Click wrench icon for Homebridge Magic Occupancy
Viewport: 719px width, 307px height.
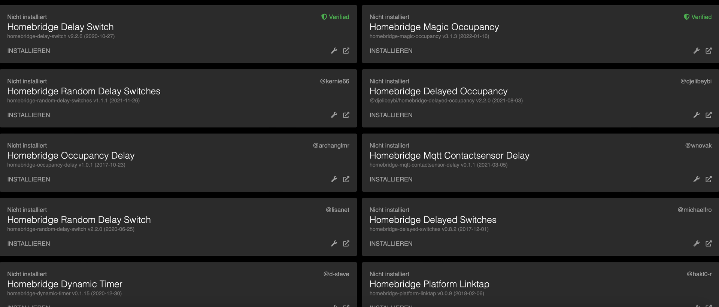(697, 51)
